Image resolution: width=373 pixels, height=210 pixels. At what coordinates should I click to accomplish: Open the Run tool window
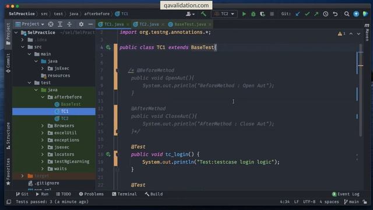click(42, 194)
